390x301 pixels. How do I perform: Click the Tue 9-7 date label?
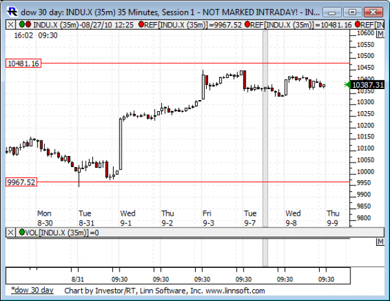(250, 218)
